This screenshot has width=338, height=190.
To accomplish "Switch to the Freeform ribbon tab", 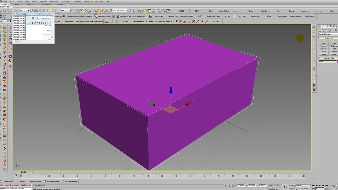I will pos(17,4).
